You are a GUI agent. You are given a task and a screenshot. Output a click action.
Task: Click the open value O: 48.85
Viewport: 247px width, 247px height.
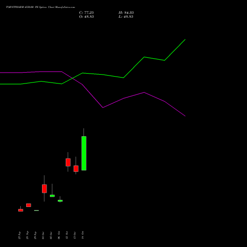(86, 17)
